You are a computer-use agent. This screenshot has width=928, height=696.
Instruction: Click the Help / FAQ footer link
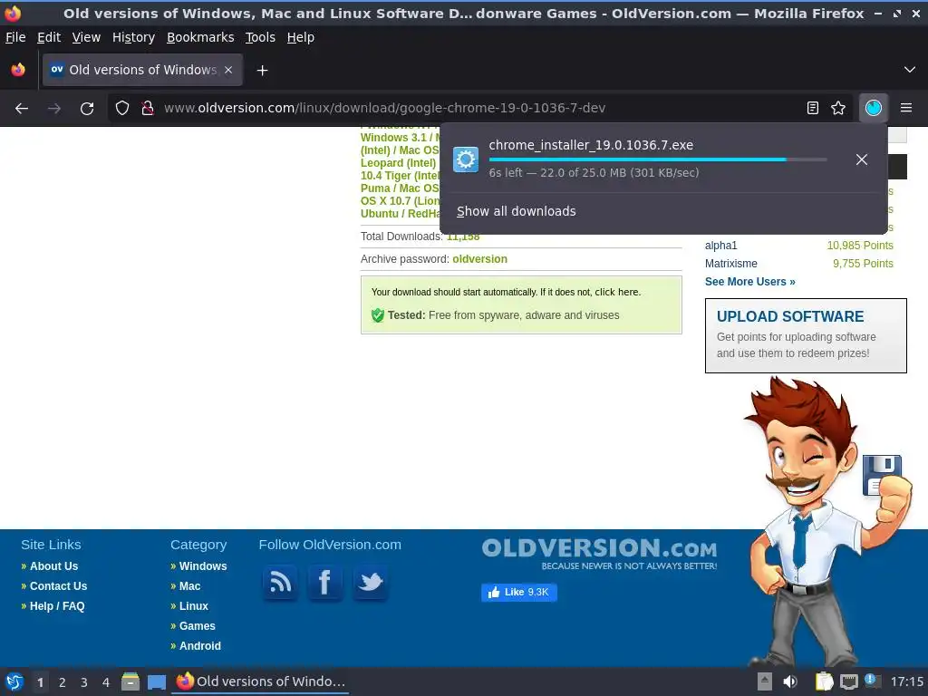tap(57, 606)
